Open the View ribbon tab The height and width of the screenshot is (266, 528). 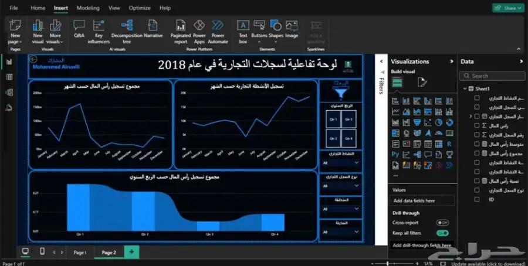coord(114,8)
